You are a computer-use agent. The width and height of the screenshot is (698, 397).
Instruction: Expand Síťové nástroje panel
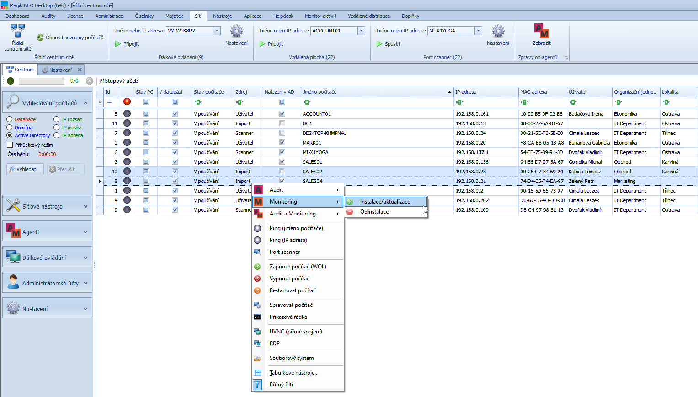click(86, 206)
